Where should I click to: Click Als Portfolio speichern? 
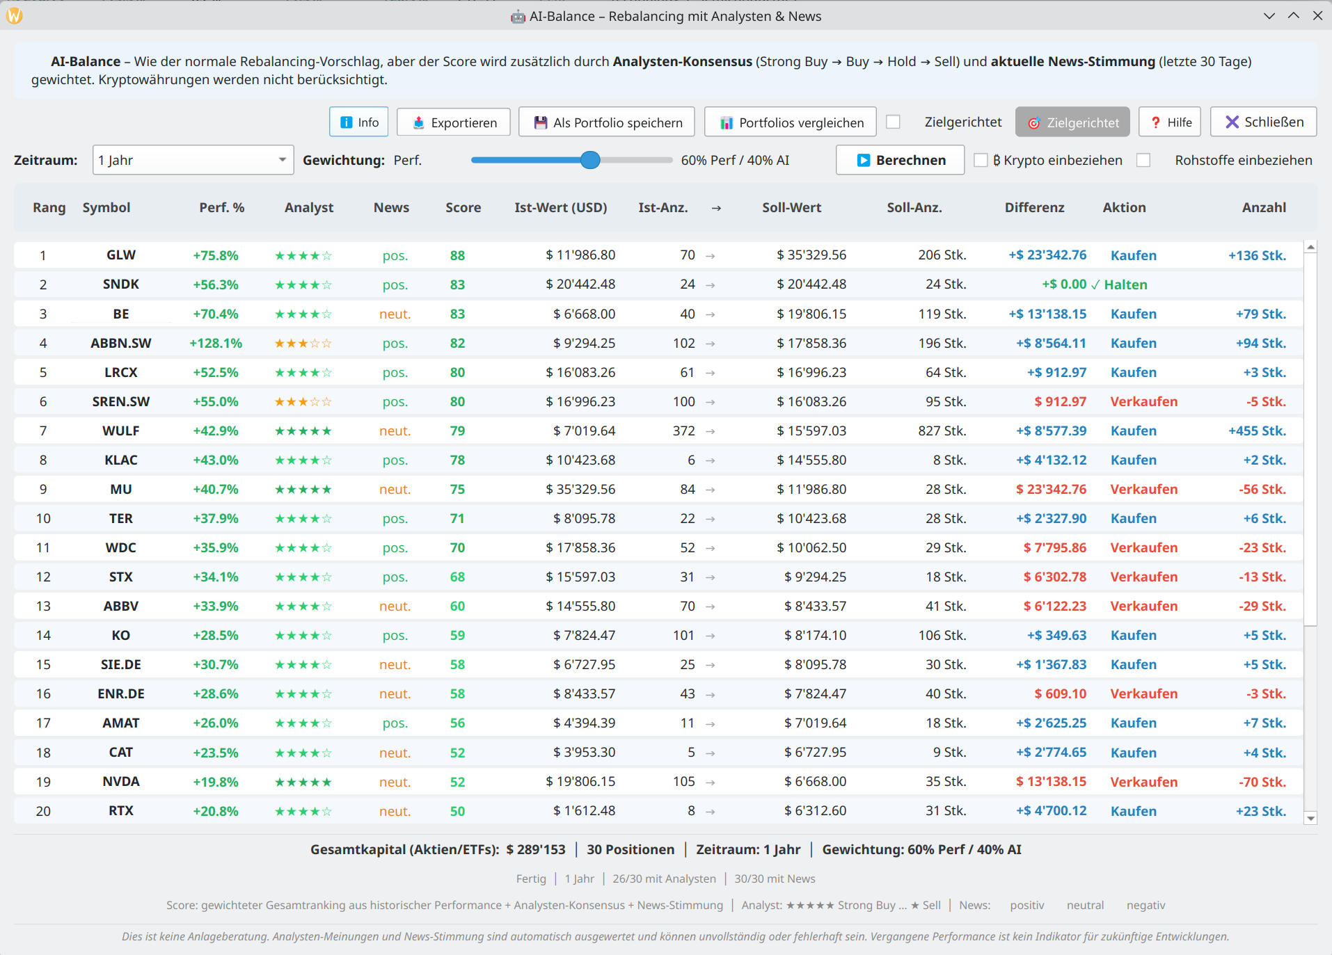click(607, 122)
